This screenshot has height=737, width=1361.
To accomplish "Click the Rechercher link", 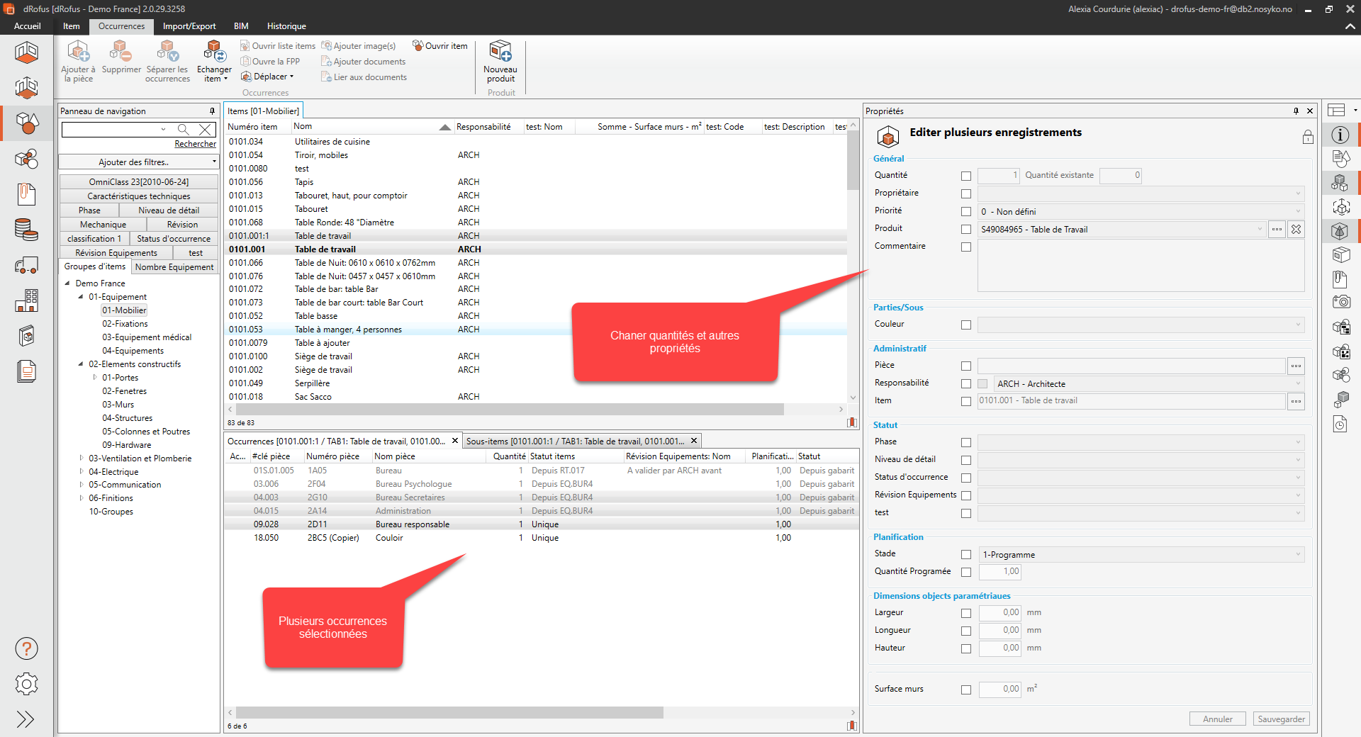I will click(195, 144).
